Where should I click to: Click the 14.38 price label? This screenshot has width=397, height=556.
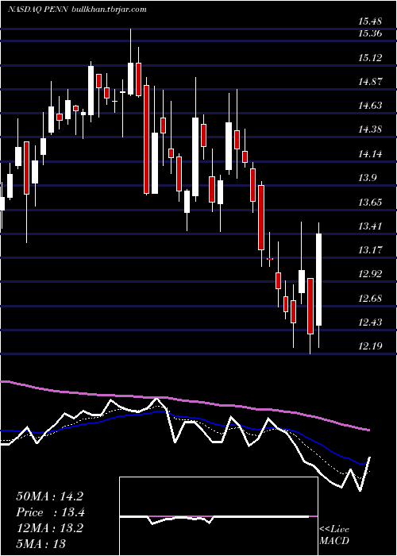pos(370,129)
